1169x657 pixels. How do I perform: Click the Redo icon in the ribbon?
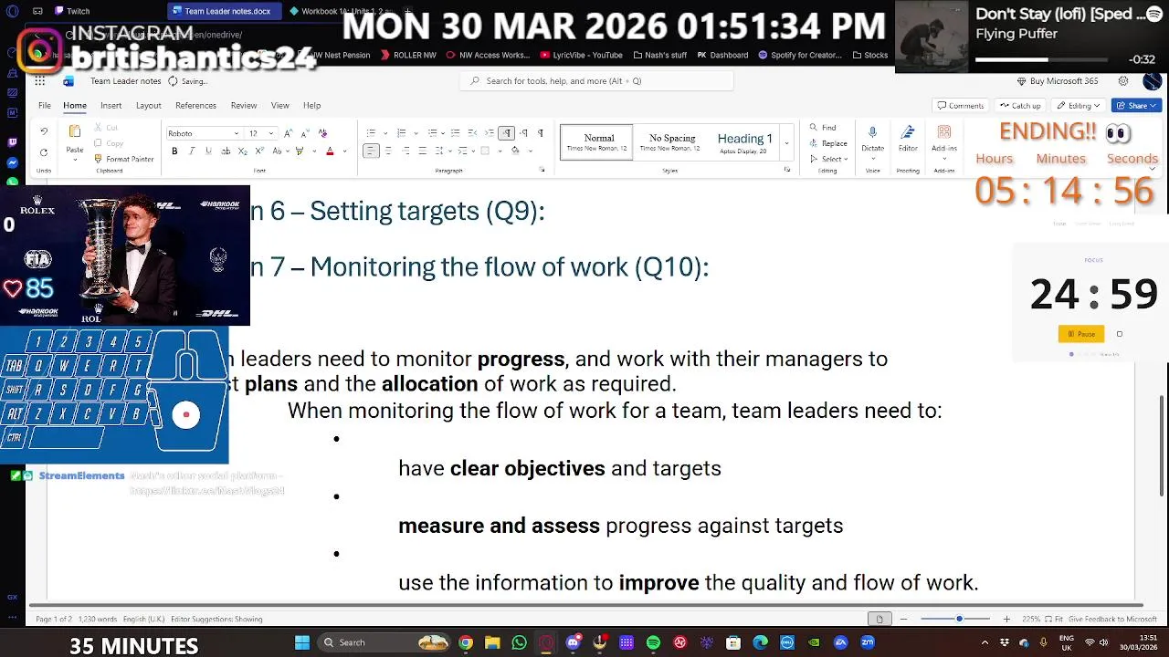click(x=43, y=151)
